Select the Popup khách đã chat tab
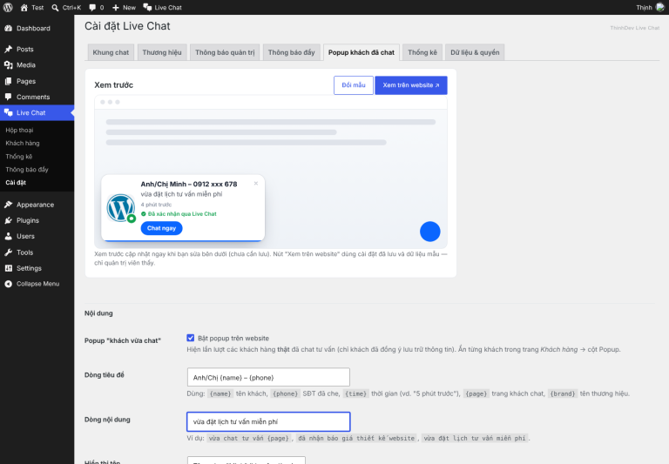Viewport: 669px width, 464px height. click(362, 52)
